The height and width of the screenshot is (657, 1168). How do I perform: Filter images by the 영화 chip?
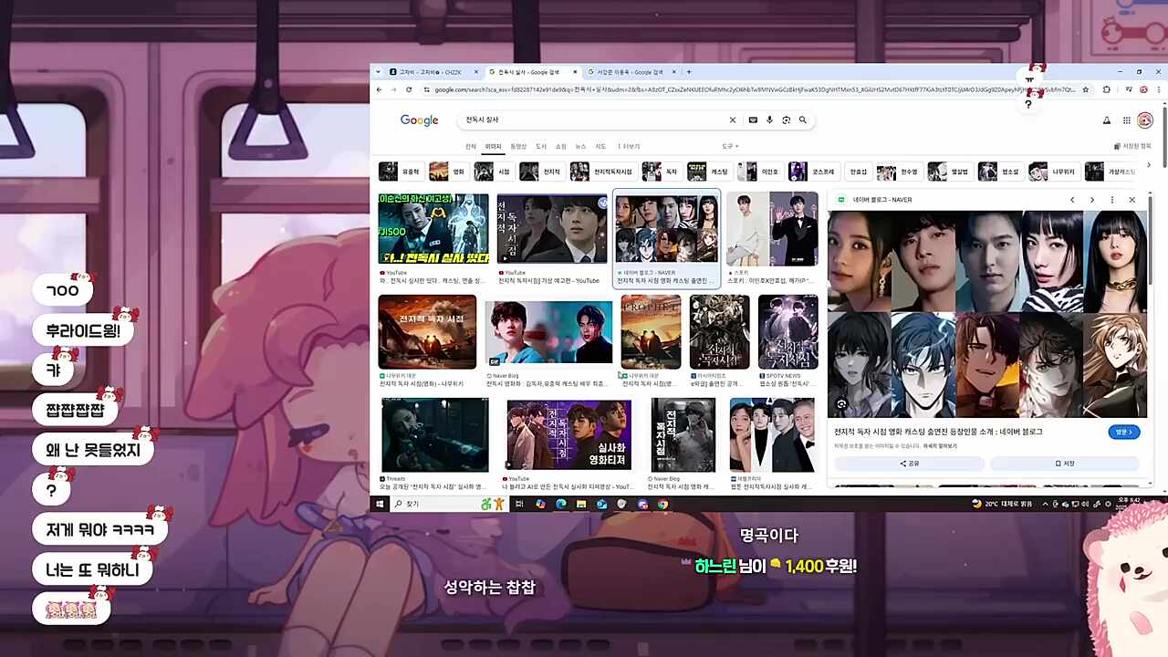[x=447, y=172]
